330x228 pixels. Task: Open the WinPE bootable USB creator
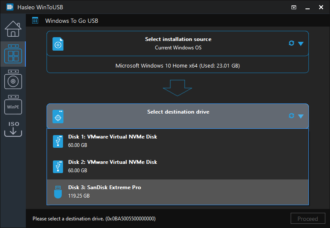(x=13, y=105)
